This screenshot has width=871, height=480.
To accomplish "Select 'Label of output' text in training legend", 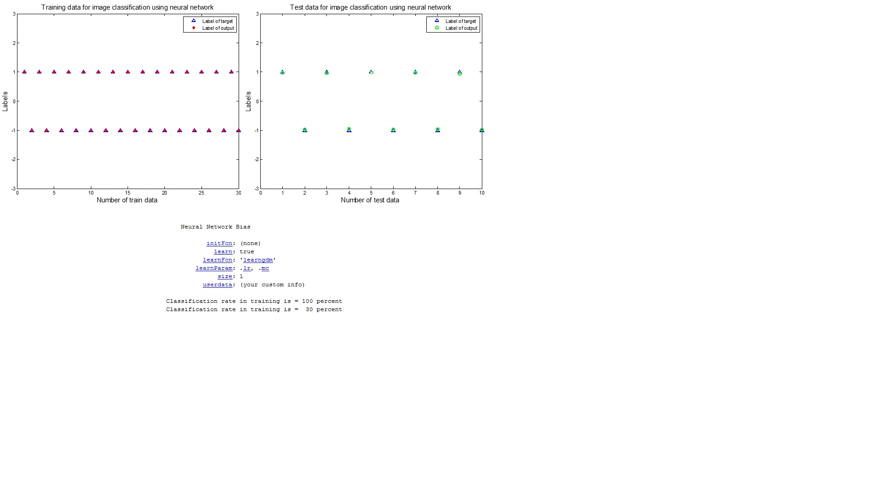I will pyautogui.click(x=218, y=28).
